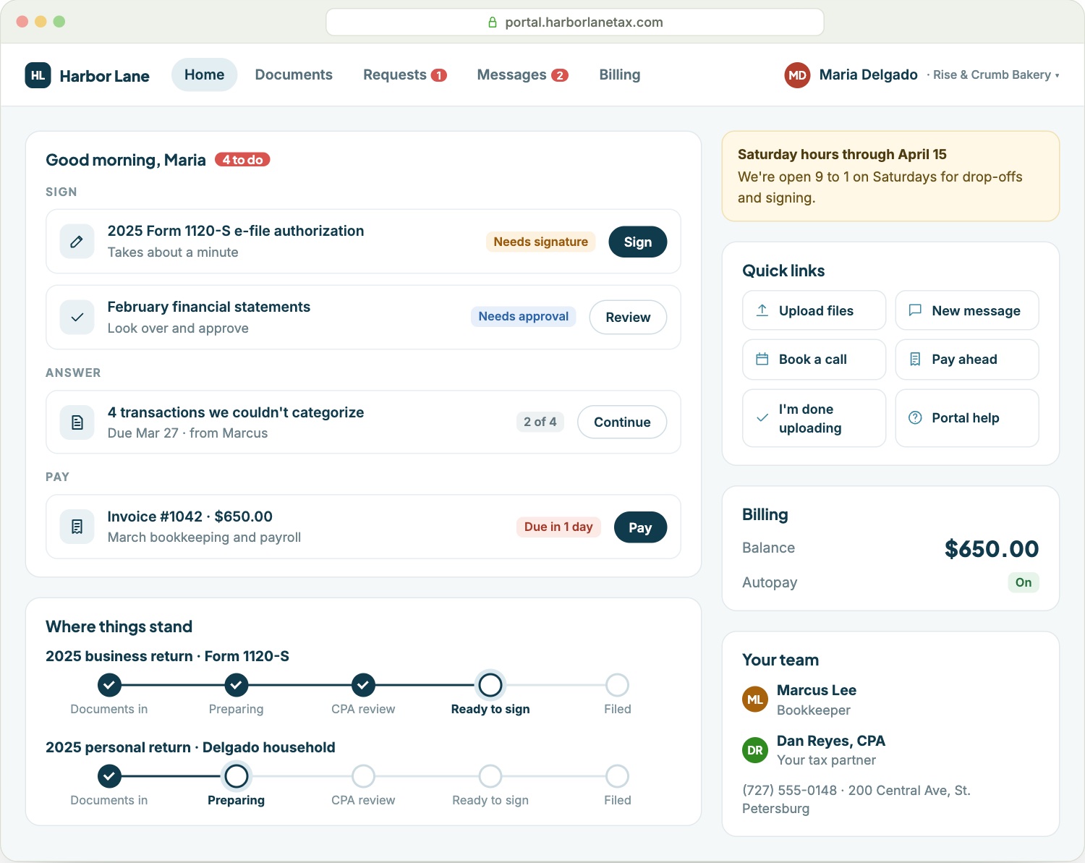Click personal return Ready to sign marker

pyautogui.click(x=490, y=776)
